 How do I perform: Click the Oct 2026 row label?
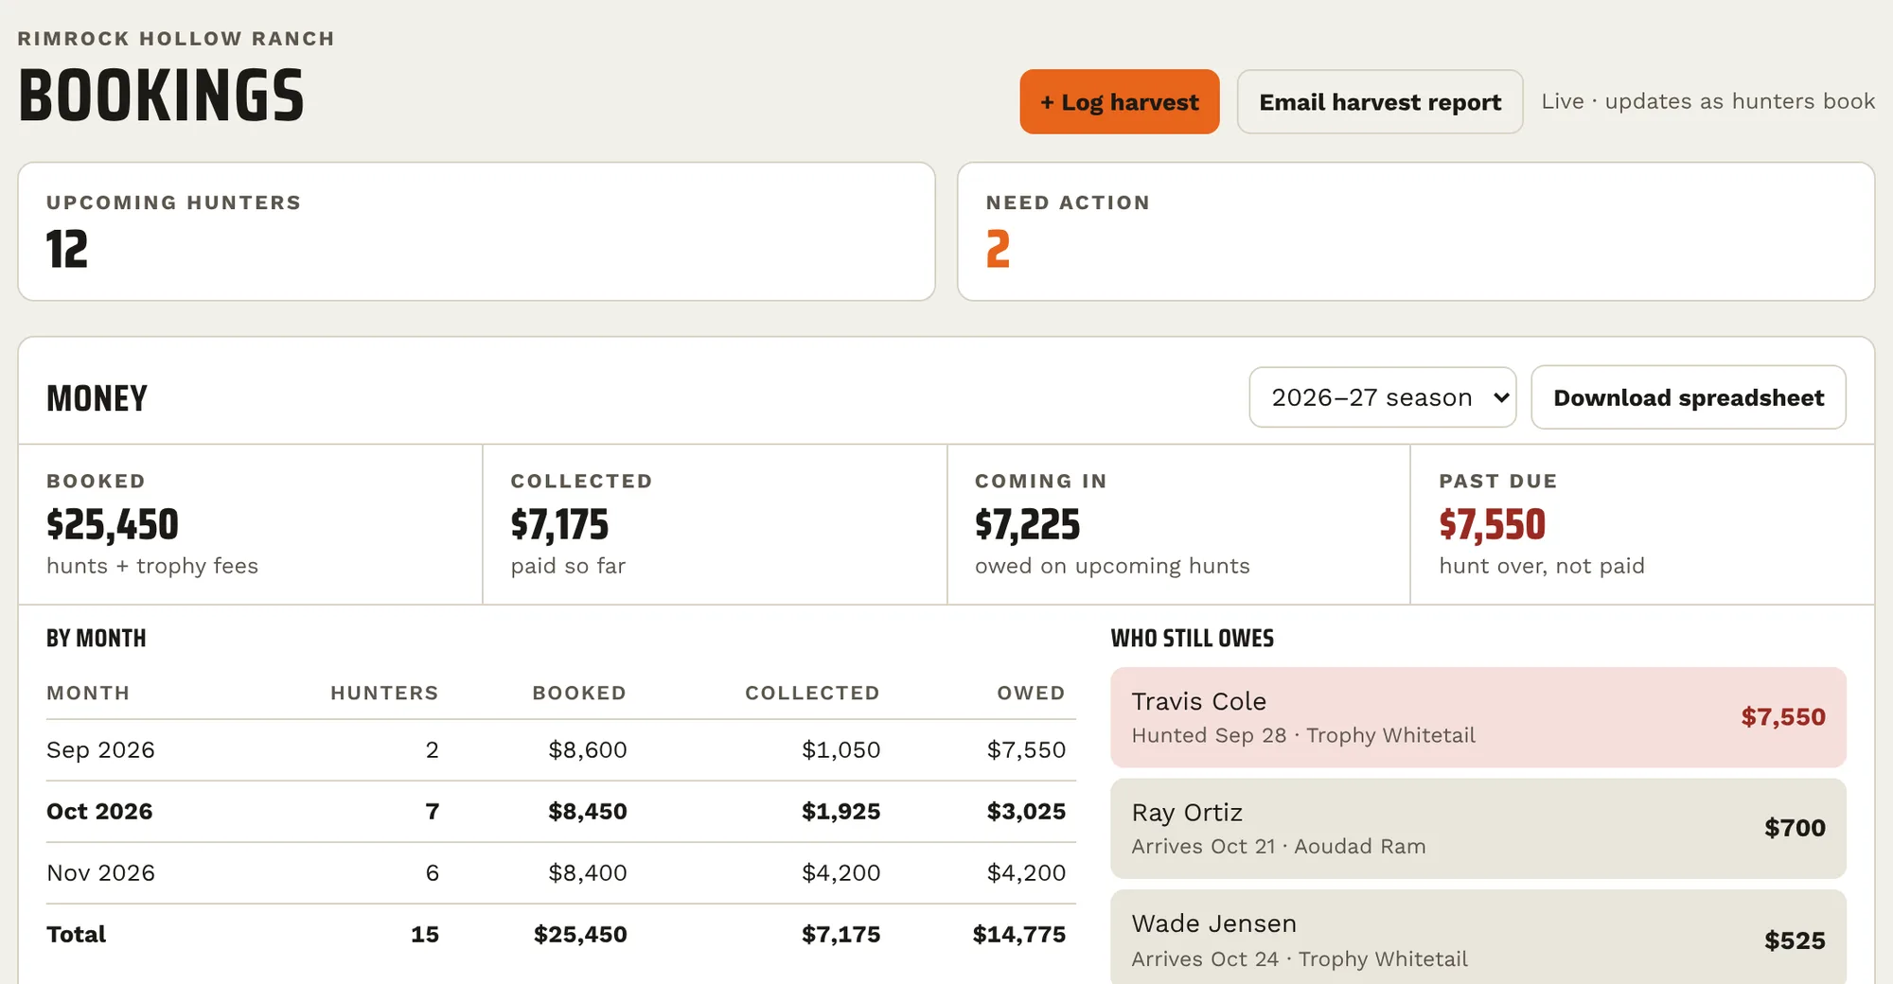click(x=99, y=812)
